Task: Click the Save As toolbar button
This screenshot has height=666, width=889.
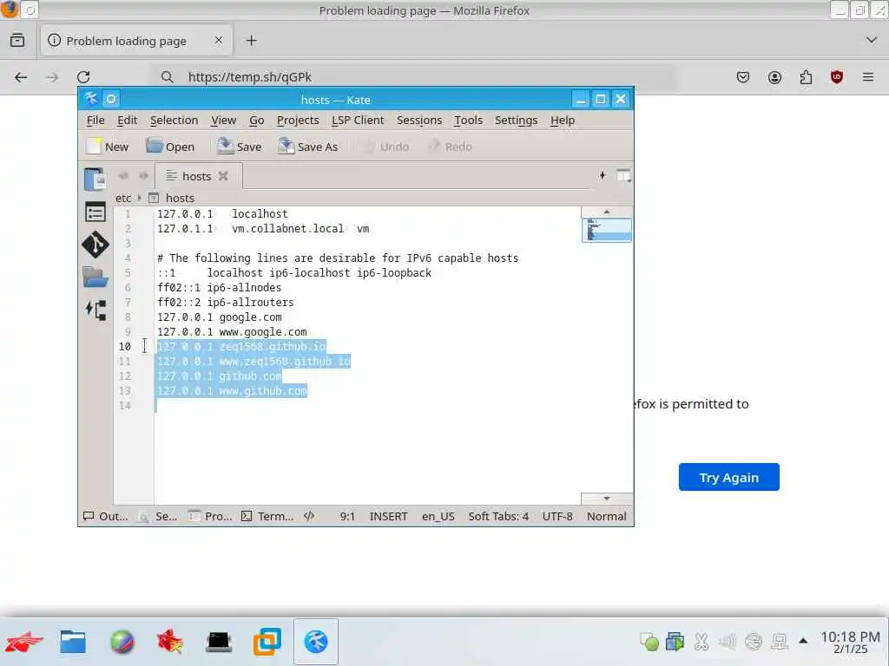Action: pos(308,147)
